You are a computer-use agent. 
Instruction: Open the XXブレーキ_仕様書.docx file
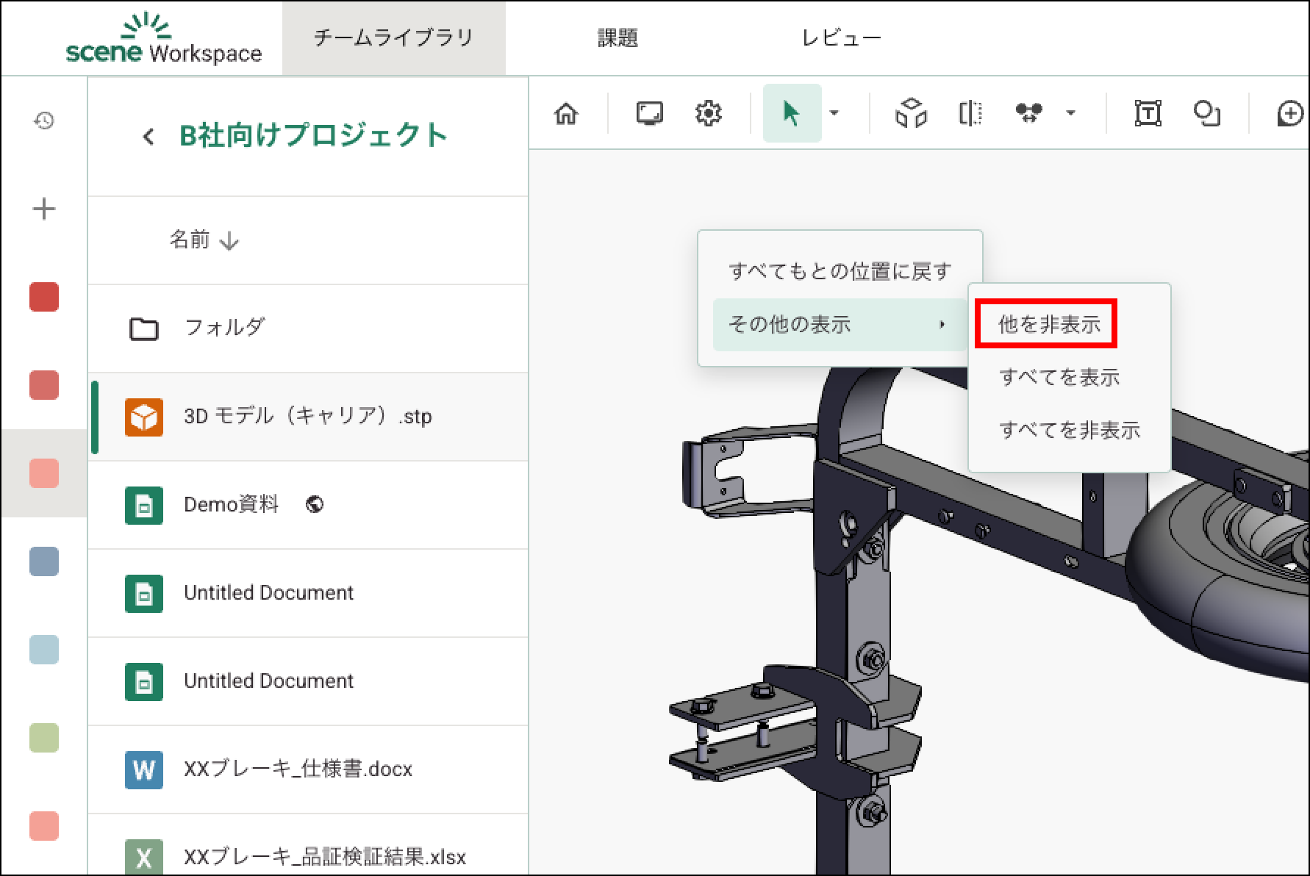tap(298, 769)
